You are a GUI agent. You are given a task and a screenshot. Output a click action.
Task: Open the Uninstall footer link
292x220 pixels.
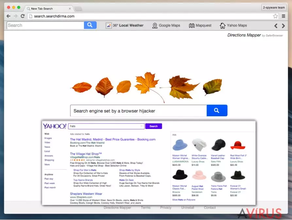tap(187, 208)
